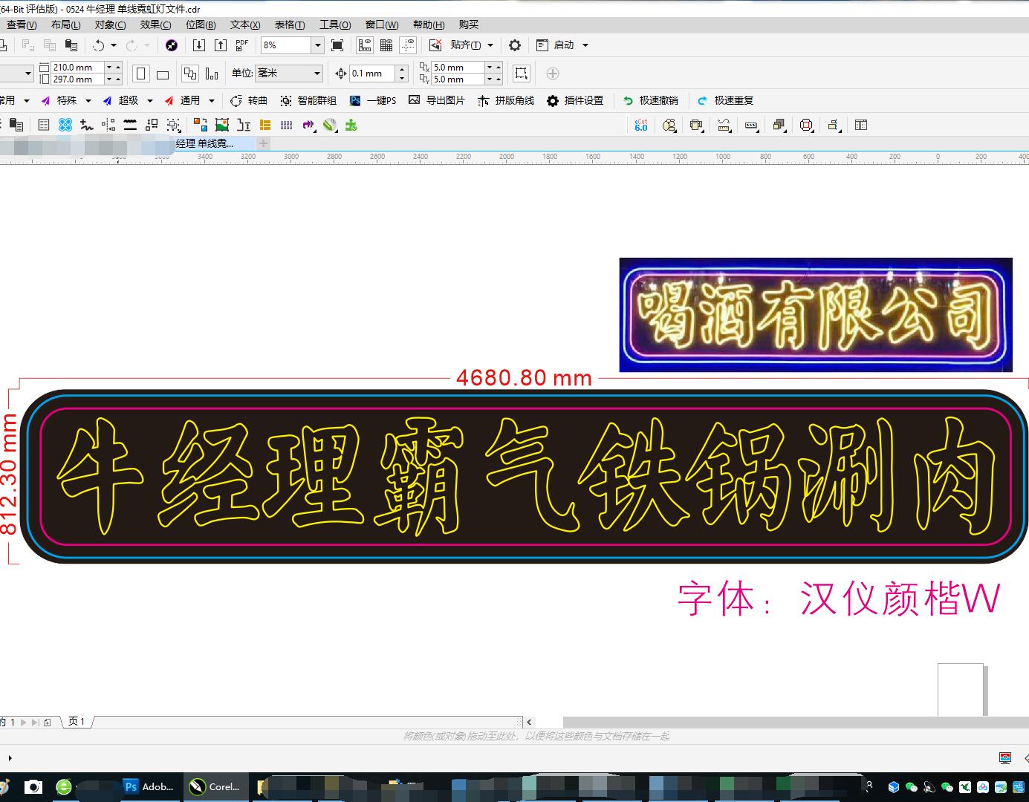Click the quick customize plus icon

(x=552, y=74)
